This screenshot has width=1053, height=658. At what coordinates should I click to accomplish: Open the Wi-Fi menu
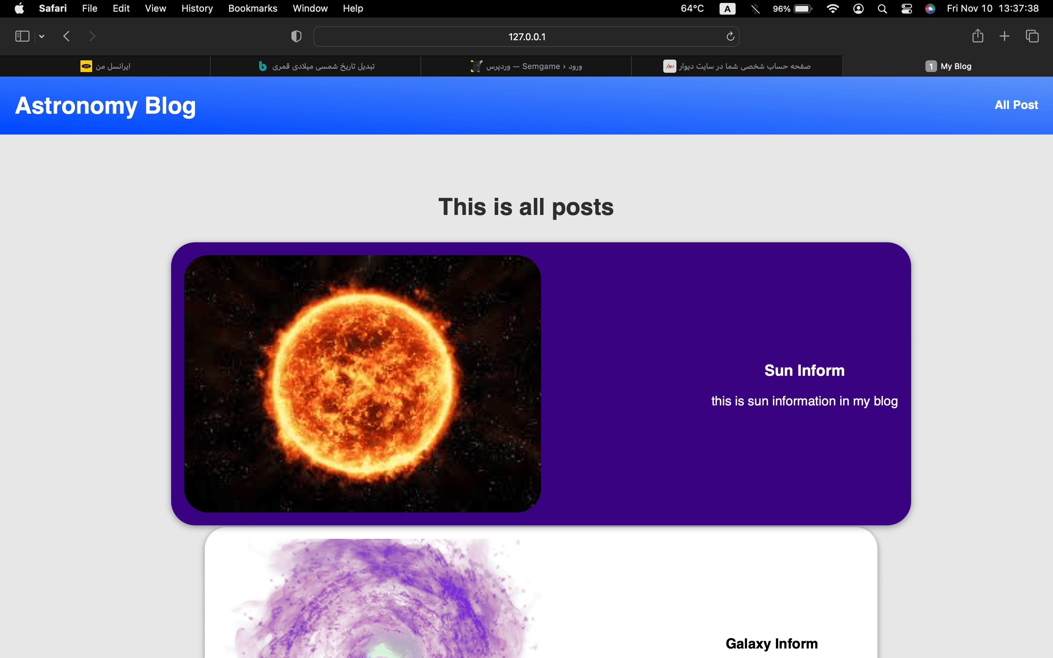(833, 9)
